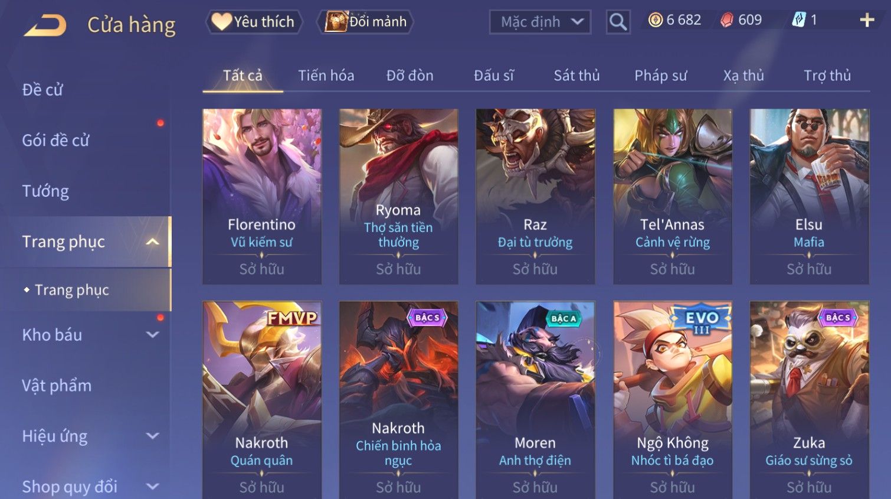
Task: Open Đổi mảnh fragment exchange
Action: click(365, 22)
